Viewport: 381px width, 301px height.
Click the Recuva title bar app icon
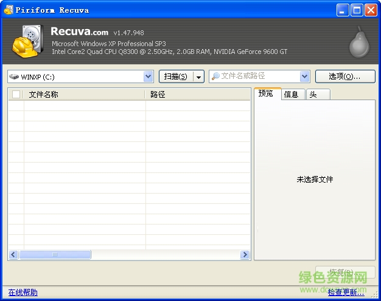click(7, 10)
